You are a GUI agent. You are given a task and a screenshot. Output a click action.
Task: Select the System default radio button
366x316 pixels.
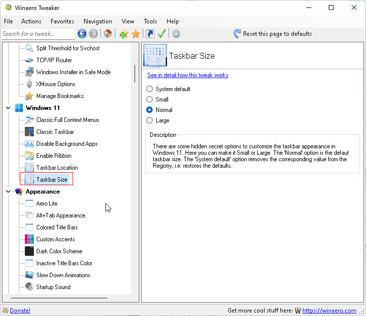coord(149,89)
